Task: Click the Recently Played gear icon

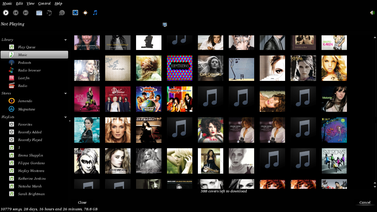Action: [12, 140]
